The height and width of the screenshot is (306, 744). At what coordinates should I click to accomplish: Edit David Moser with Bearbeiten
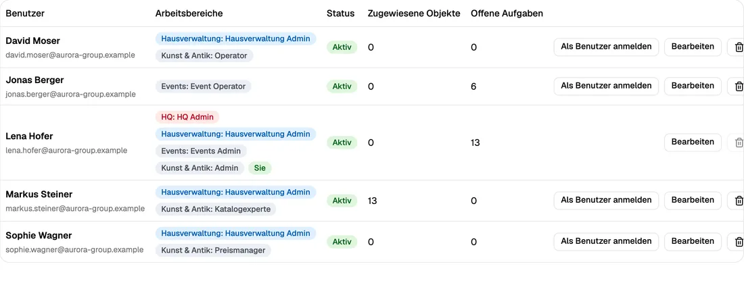[693, 47]
